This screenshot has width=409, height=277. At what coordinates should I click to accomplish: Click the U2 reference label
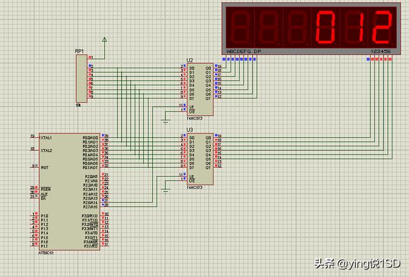[190, 60]
